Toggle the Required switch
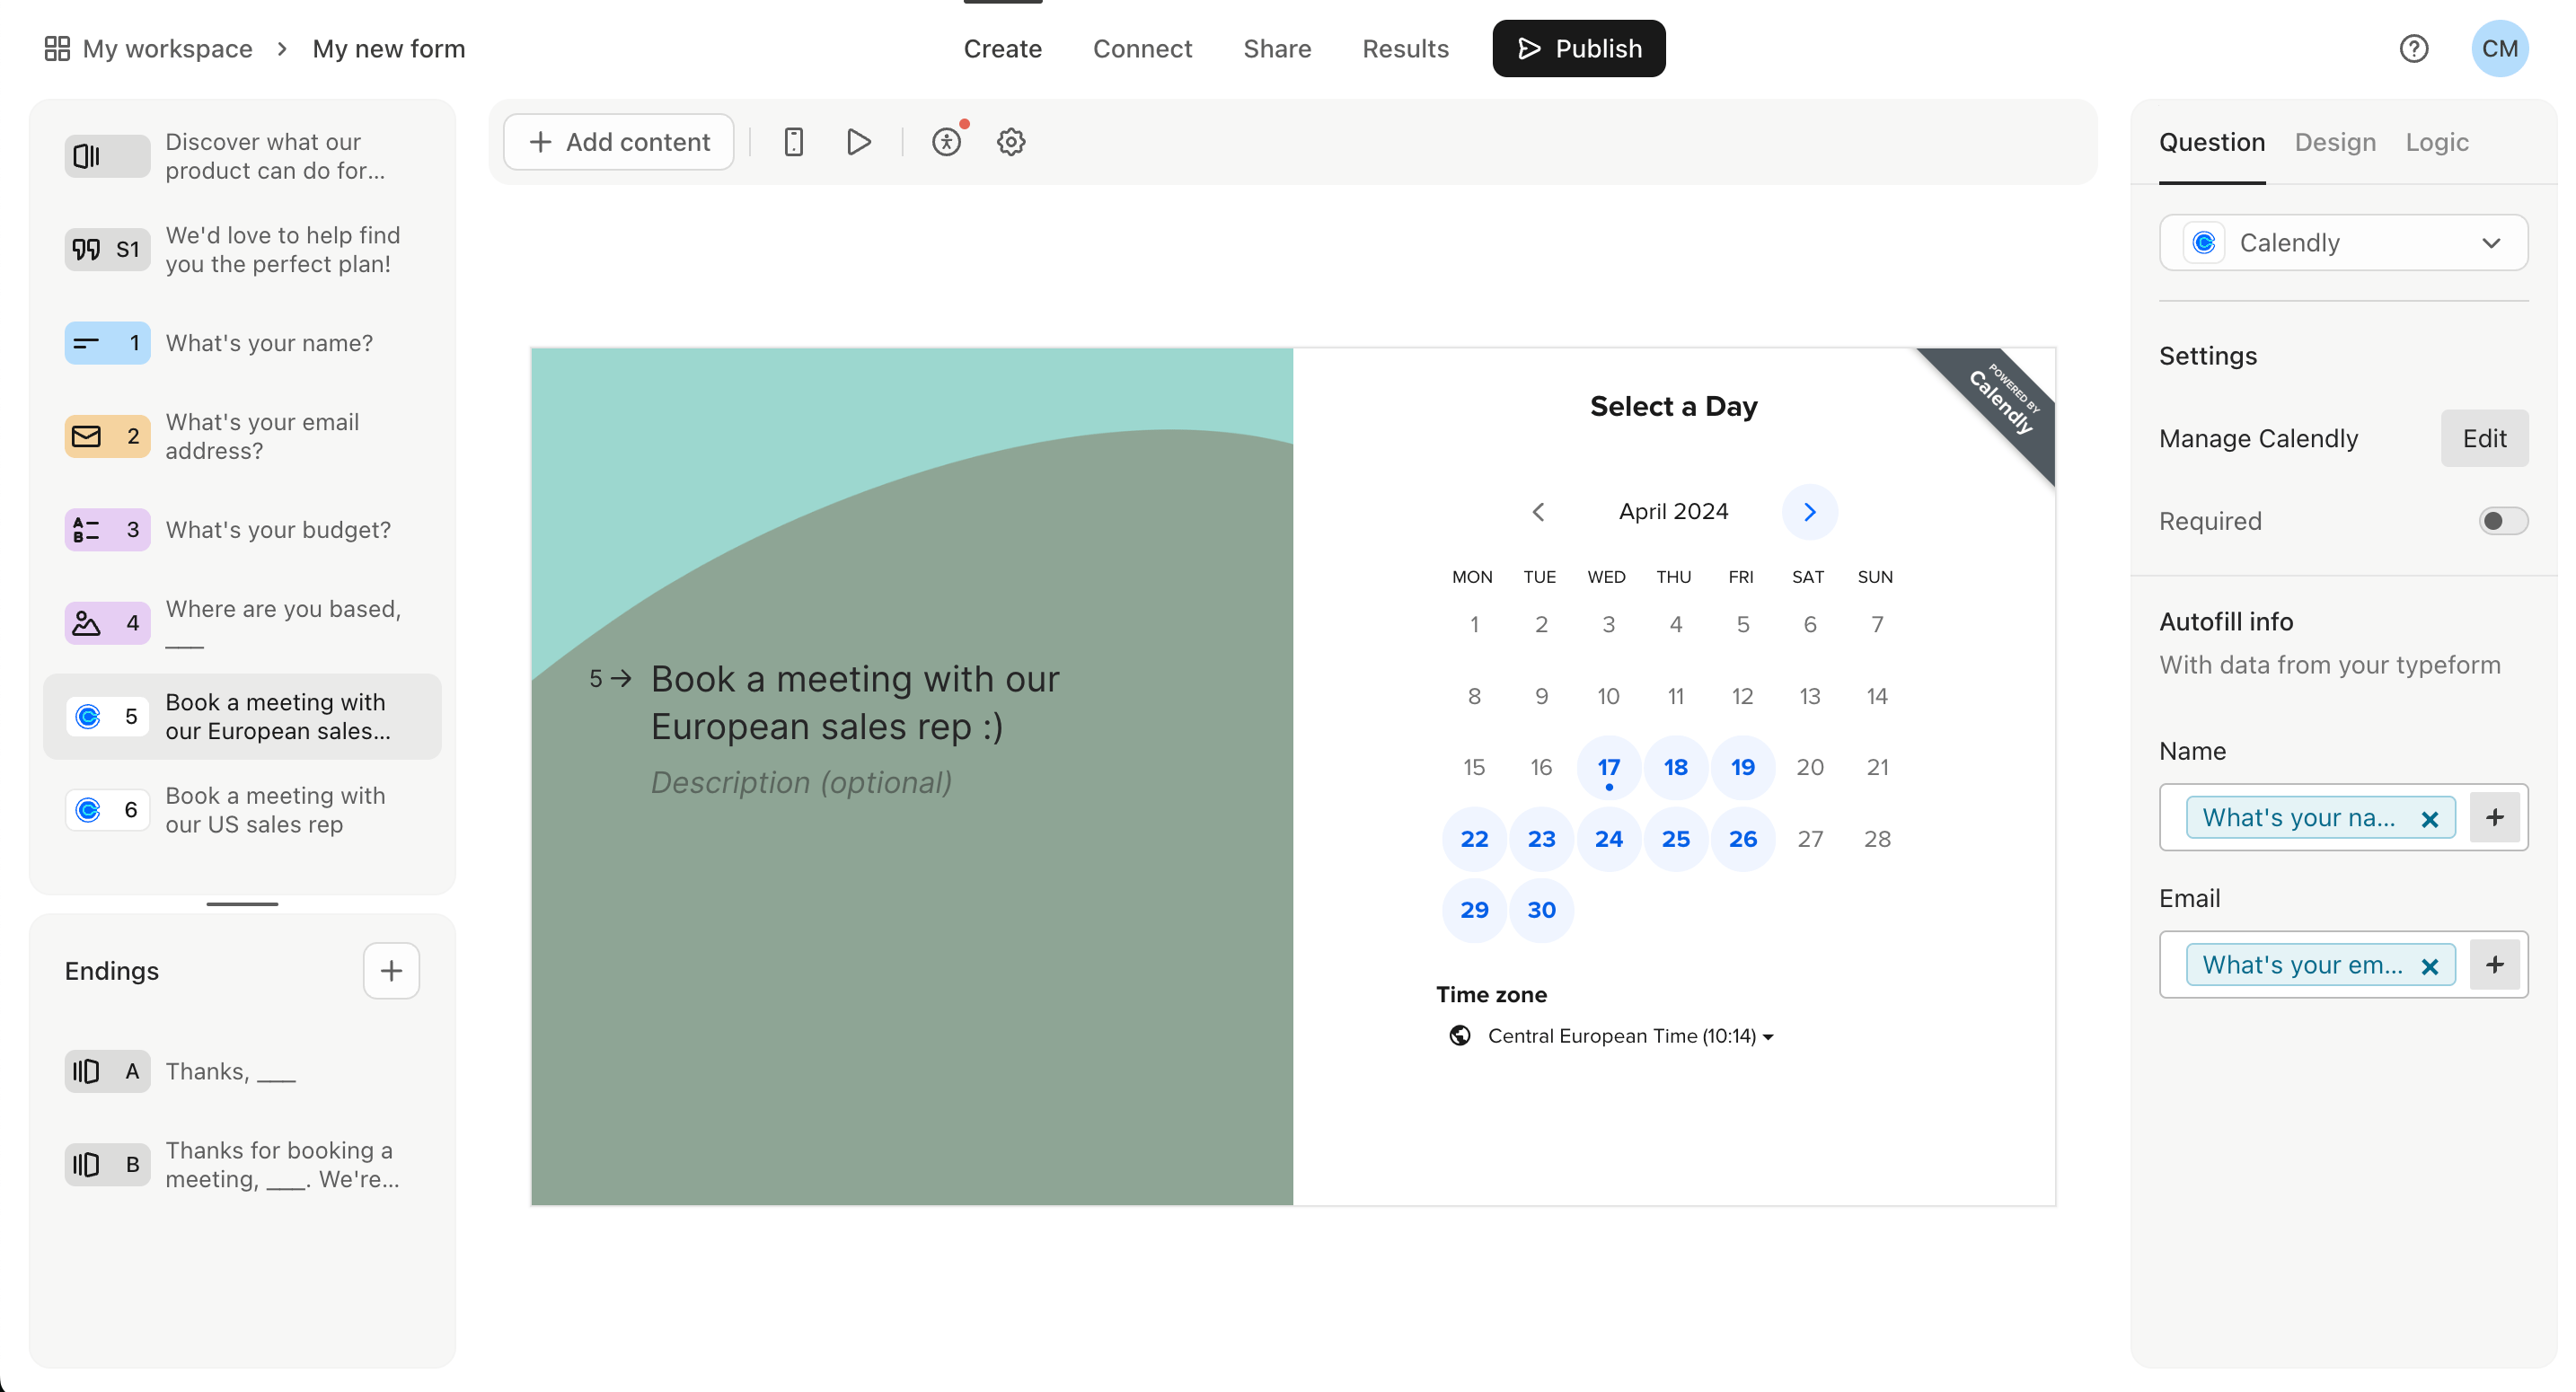This screenshot has height=1392, width=2576. [x=2502, y=521]
